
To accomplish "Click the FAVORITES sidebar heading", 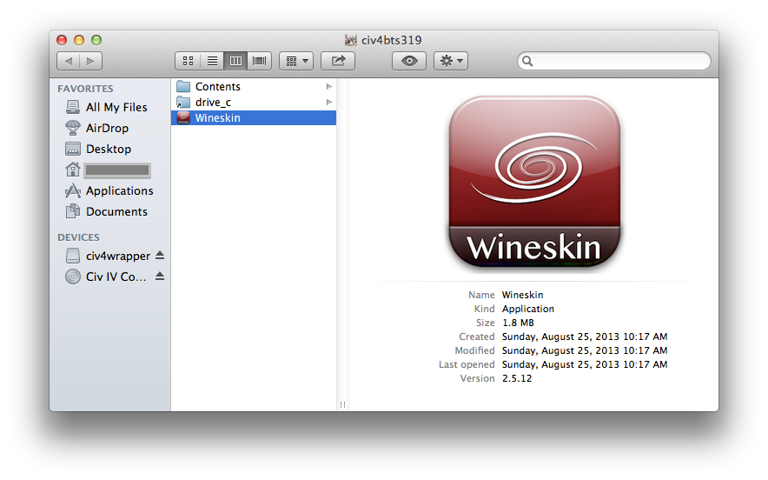I will click(x=85, y=89).
